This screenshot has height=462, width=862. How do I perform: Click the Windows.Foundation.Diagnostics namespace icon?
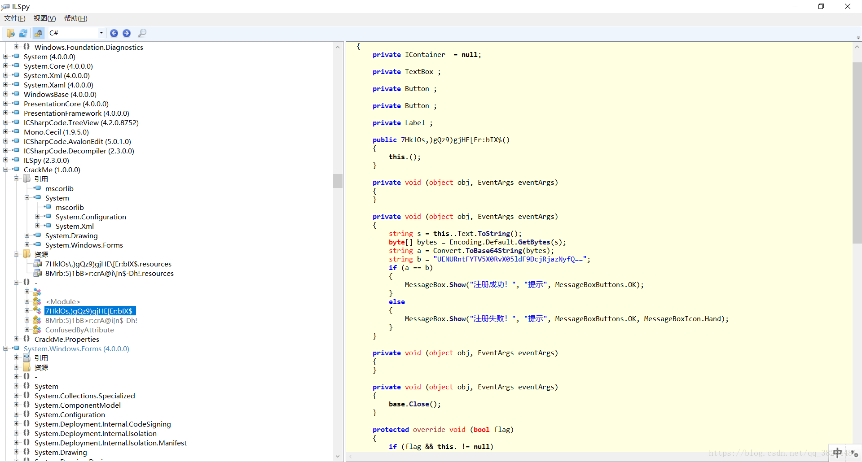(x=26, y=47)
